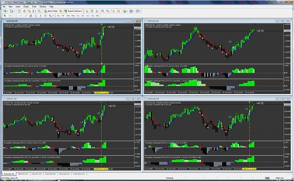Image resolution: width=294 pixels, height=181 pixels.
Task: Open the Help menu
Action: [x=51, y=7]
